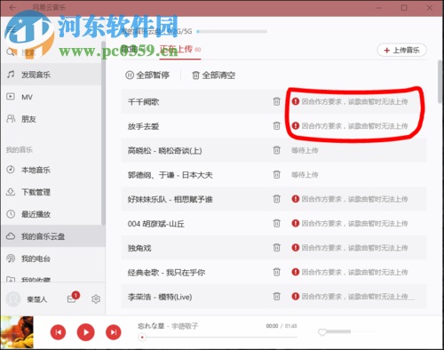Select the 放手去爱 song row
Image resolution: width=444 pixels, height=350 pixels.
[274, 126]
